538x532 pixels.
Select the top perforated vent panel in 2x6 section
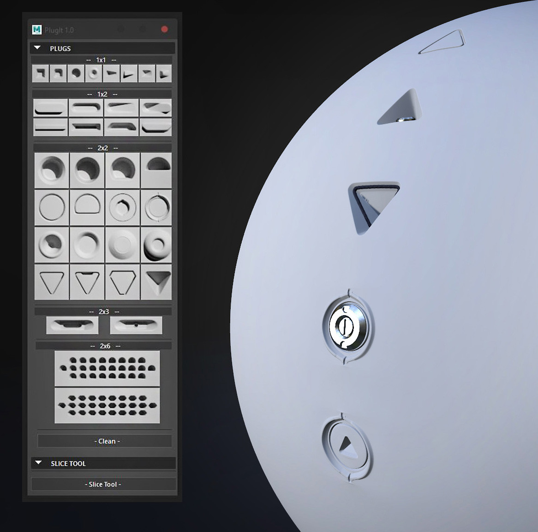(x=107, y=368)
